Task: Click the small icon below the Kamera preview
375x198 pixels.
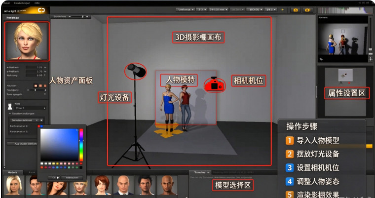Action: [x=321, y=60]
